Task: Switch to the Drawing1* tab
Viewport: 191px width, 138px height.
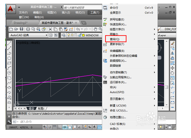Action: 21,23
